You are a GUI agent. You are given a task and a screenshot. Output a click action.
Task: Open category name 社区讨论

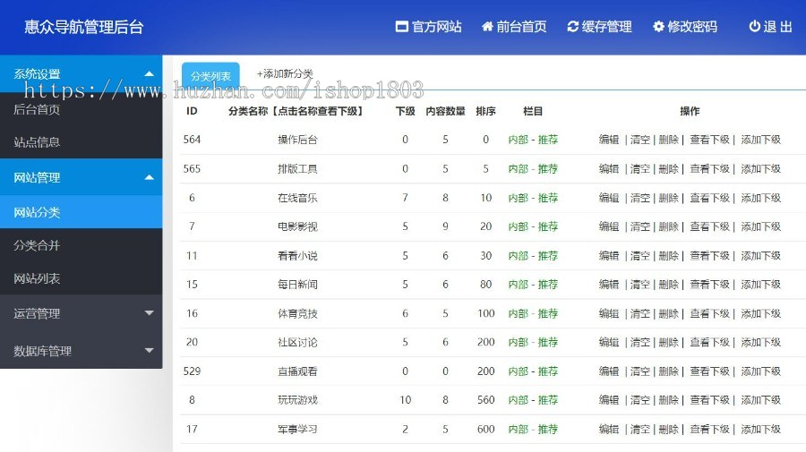[297, 342]
